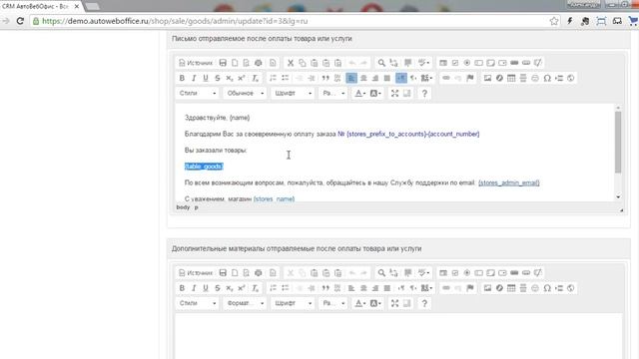Toggle Bold in the letter editor
The width and height of the screenshot is (639, 359).
tap(182, 78)
